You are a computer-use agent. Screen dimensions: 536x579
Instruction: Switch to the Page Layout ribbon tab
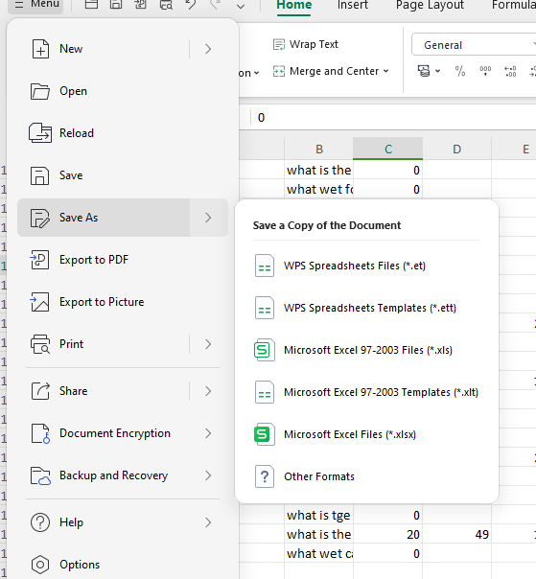[x=430, y=5]
